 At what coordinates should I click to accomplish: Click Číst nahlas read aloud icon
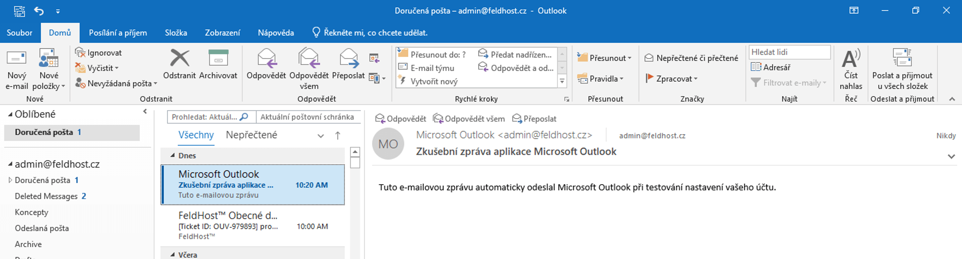pos(851,69)
